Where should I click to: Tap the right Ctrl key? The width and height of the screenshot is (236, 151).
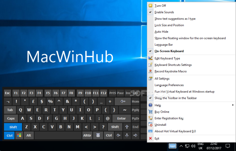[109, 136]
